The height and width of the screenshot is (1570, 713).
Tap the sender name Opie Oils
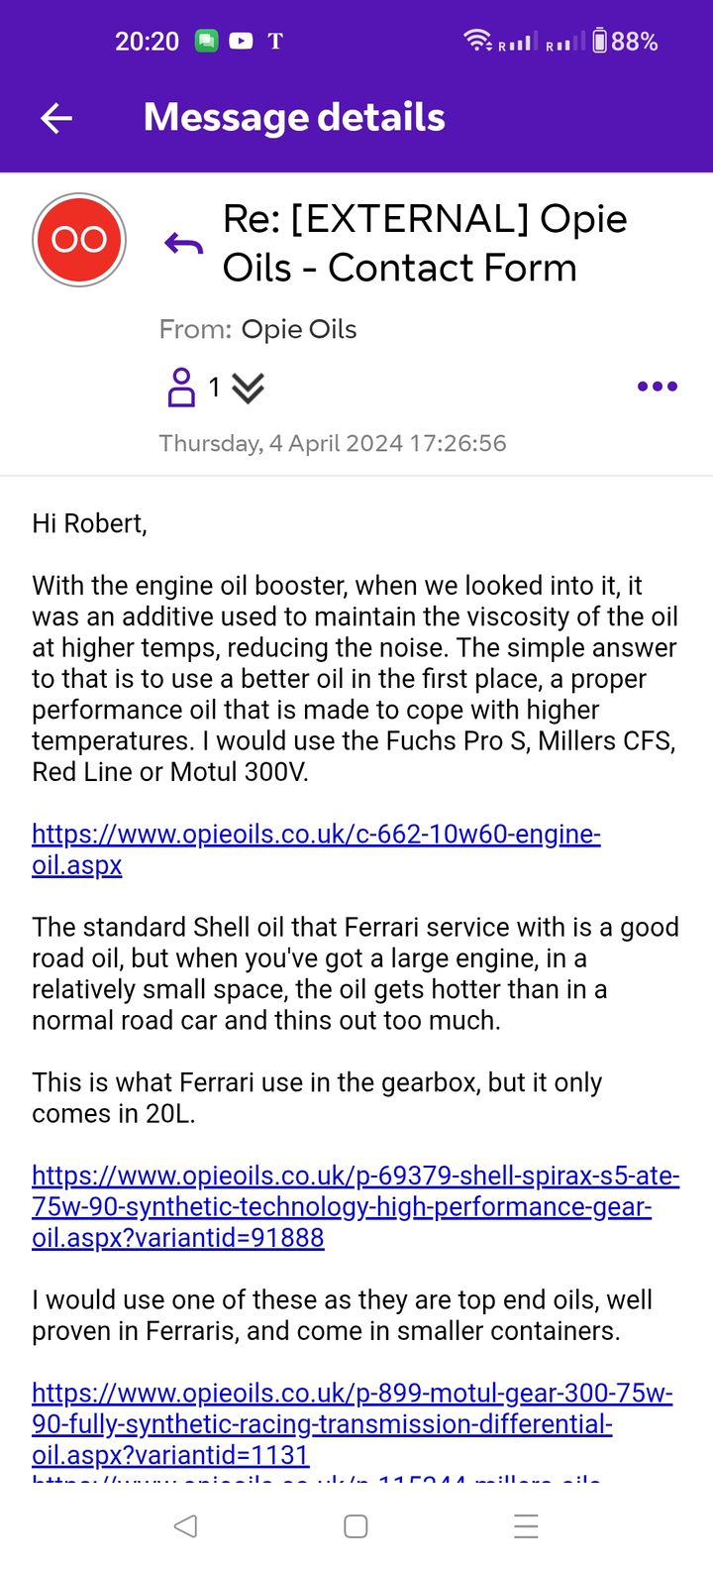pos(298,329)
